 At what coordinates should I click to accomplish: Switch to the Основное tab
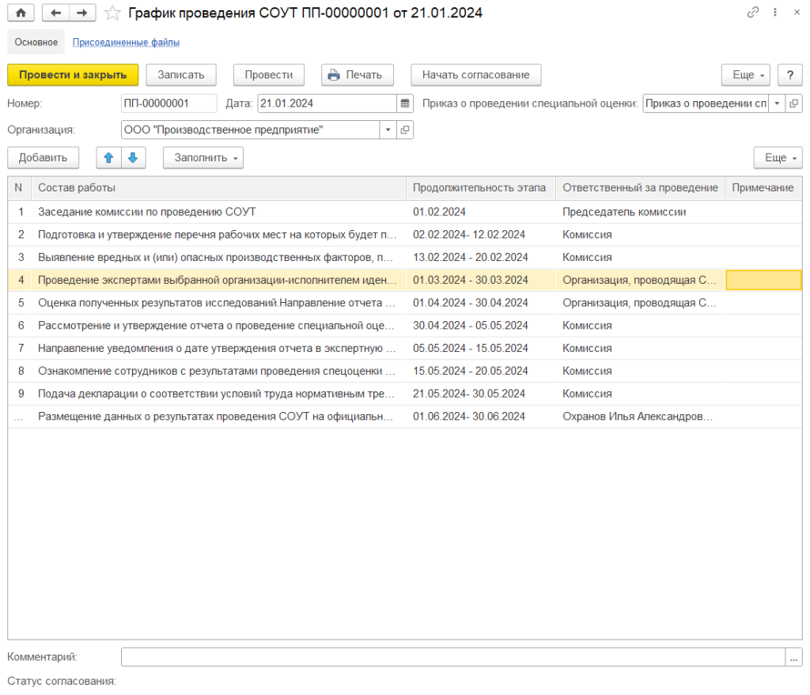pos(36,42)
